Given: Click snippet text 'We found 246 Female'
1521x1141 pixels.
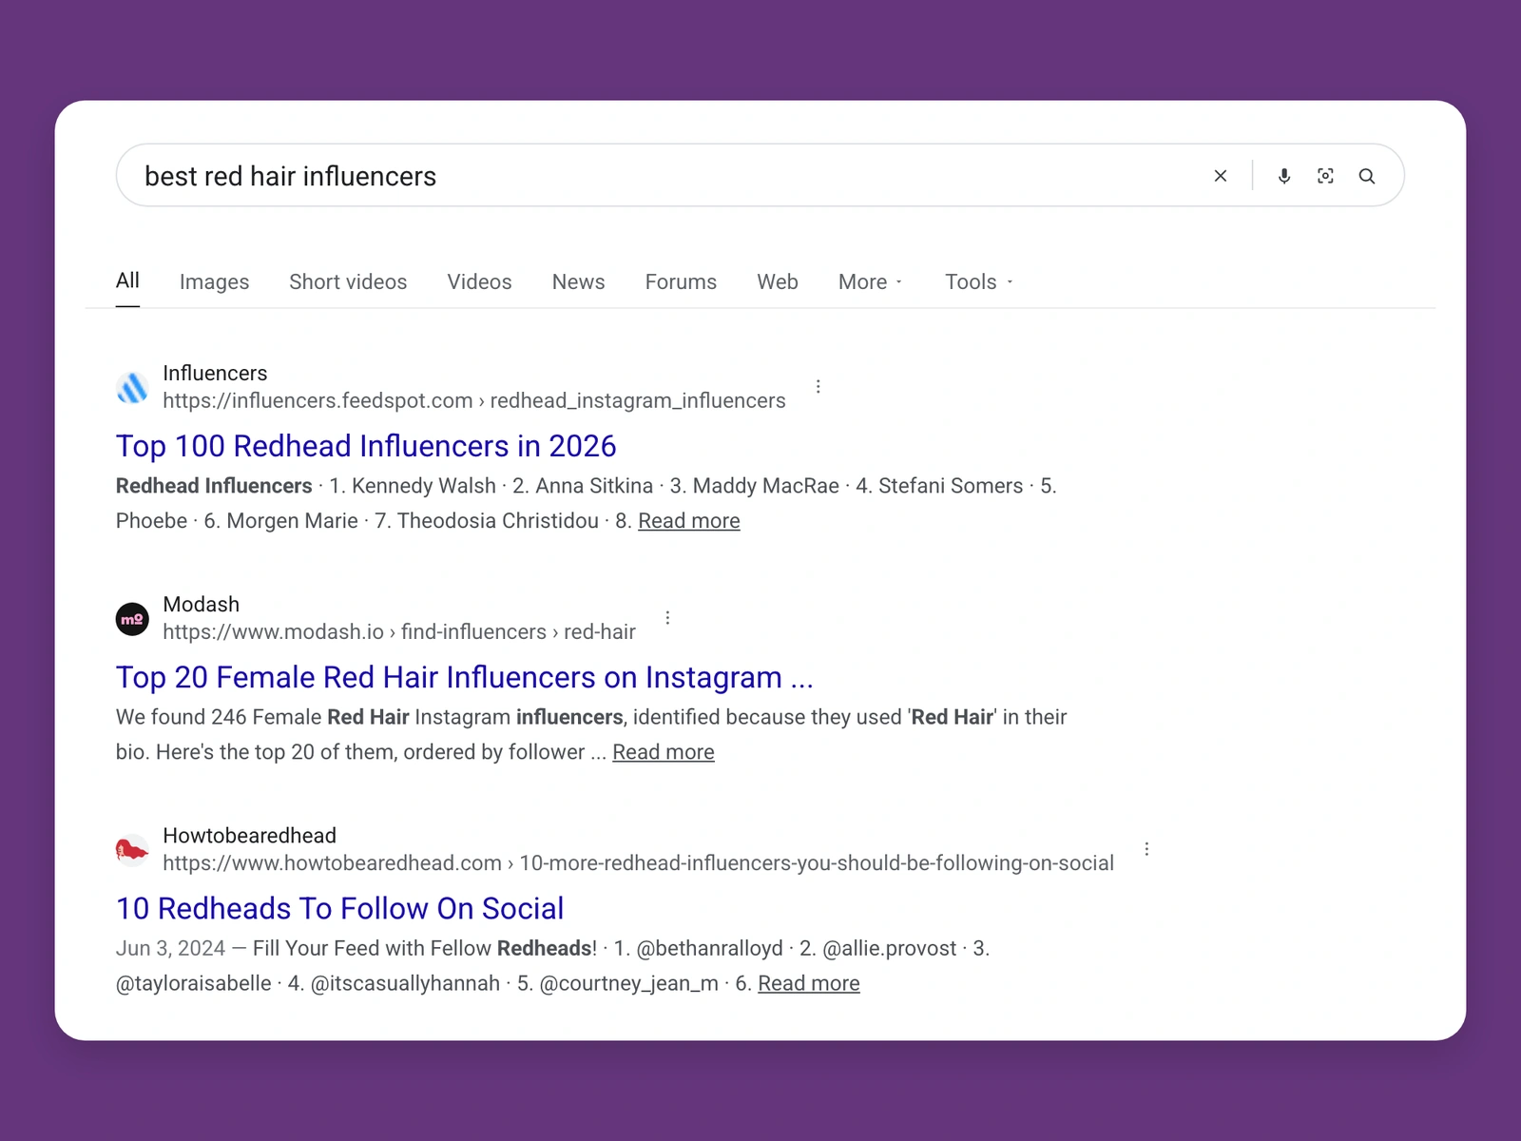Looking at the screenshot, I should [220, 717].
